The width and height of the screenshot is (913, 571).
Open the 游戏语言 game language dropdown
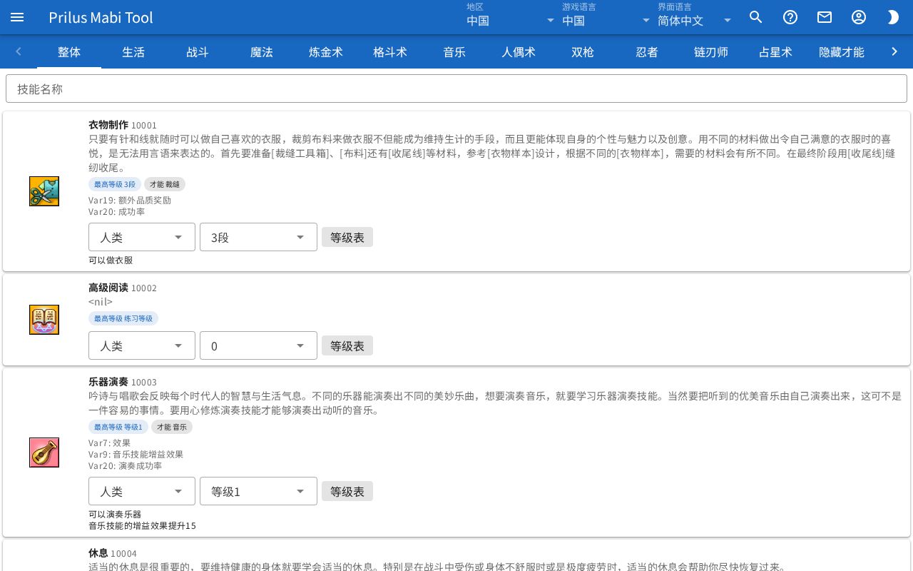point(606,17)
